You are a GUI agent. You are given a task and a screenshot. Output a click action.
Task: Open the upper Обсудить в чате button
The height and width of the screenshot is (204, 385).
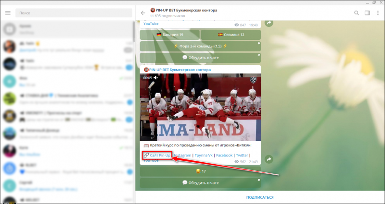pyautogui.click(x=200, y=58)
